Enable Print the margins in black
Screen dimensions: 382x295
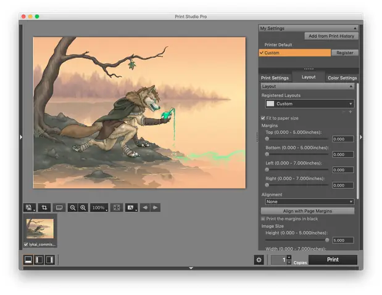point(263,219)
